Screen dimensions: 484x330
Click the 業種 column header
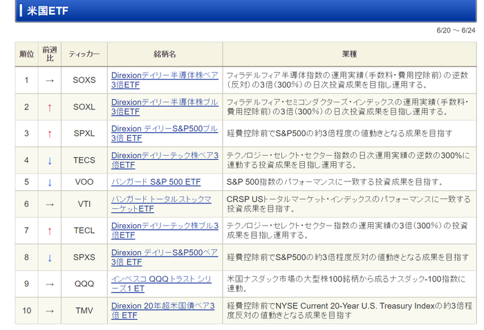pyautogui.click(x=349, y=54)
